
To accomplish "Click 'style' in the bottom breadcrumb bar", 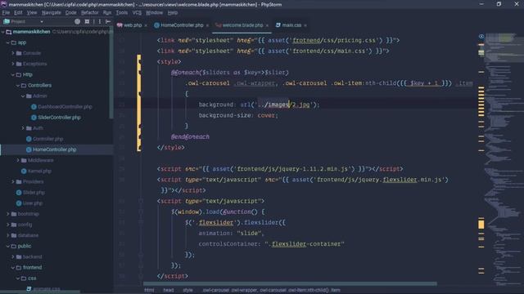I will (187, 290).
